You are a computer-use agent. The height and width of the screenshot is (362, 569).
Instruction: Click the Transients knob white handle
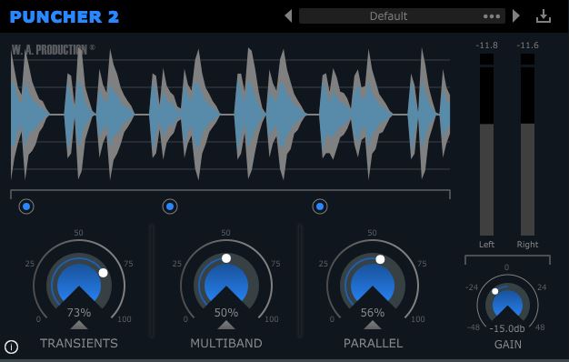coord(103,273)
